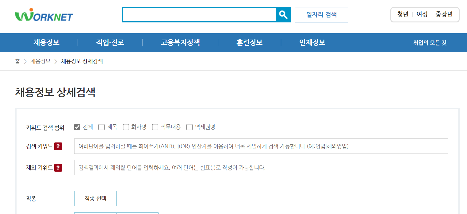Click the 직종 선택 button
Viewport: 467px width, 214px height.
point(95,199)
